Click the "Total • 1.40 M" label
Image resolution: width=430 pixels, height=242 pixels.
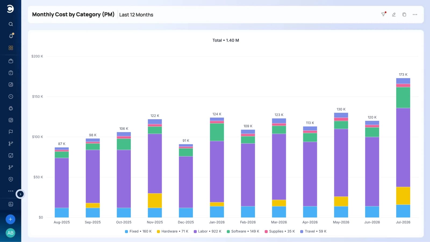pyautogui.click(x=226, y=40)
